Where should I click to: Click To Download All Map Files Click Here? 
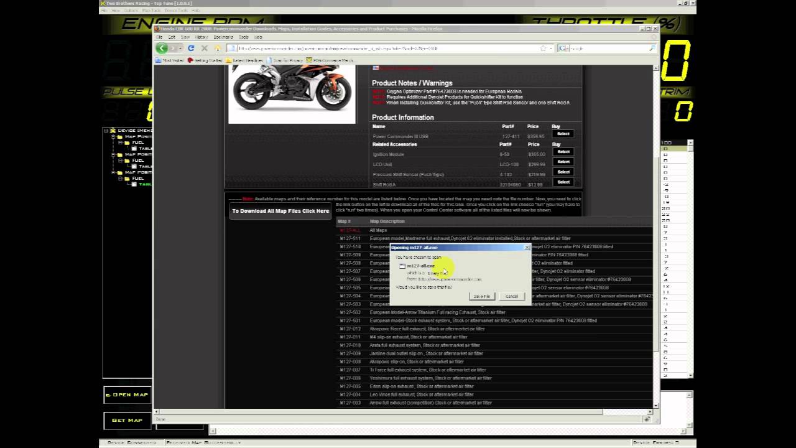coord(280,211)
